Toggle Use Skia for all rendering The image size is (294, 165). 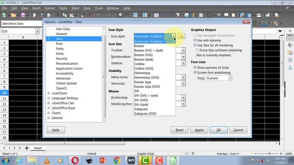(195, 45)
